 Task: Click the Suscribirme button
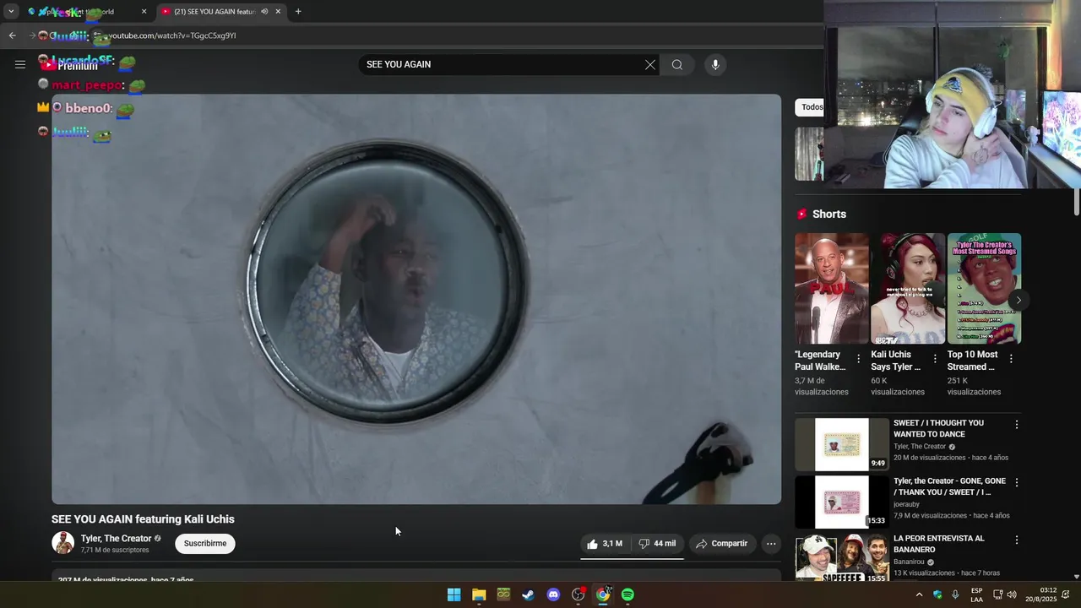coord(205,544)
